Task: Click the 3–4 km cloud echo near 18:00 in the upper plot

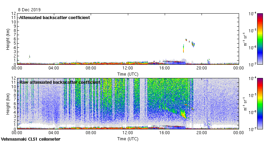Action: click(183, 49)
